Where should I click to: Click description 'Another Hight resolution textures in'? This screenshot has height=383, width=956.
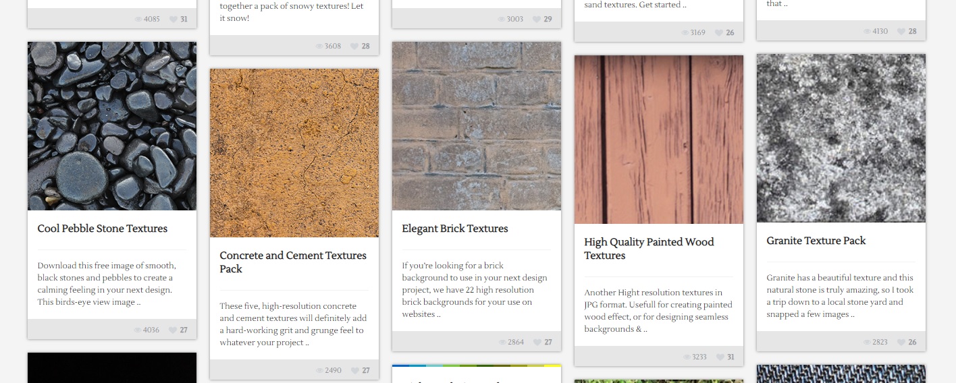tap(658, 311)
